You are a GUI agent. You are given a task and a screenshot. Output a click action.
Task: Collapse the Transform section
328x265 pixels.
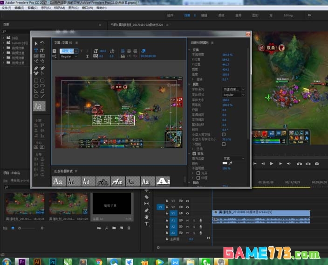pyautogui.click(x=189, y=50)
